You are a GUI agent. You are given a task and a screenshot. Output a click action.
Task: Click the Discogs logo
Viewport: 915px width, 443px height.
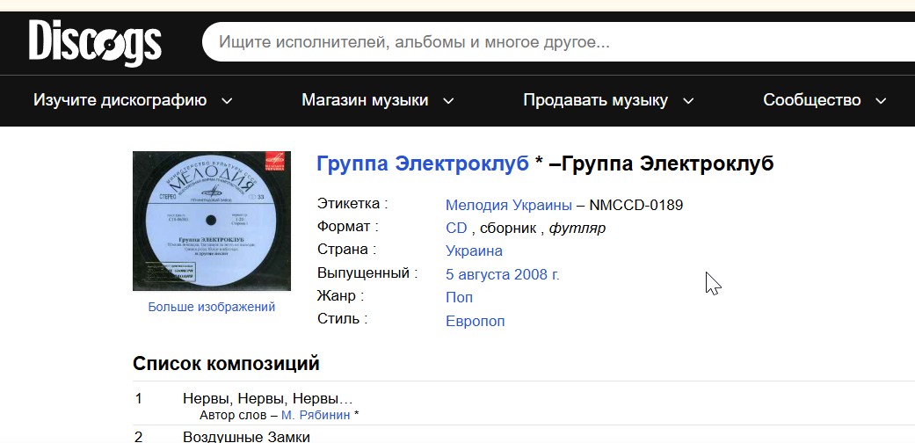pyautogui.click(x=95, y=42)
